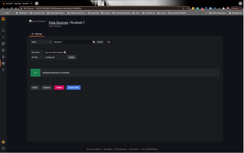Click the Name field info icon
This screenshot has width=244, height=153.
click(50, 42)
